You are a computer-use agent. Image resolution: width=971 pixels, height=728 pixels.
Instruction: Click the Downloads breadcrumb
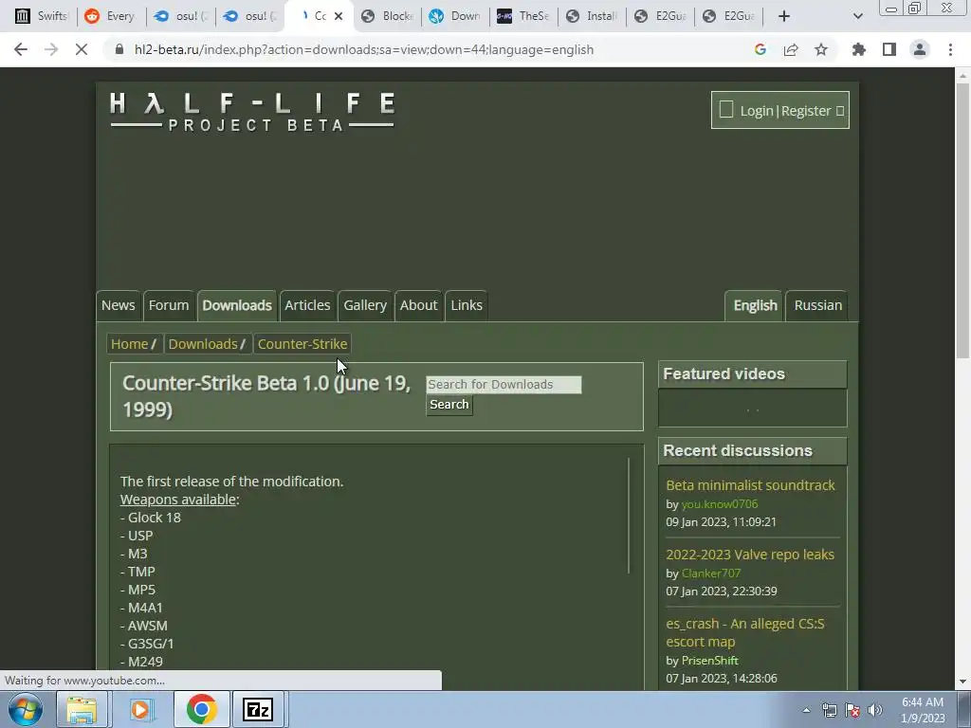tap(203, 344)
